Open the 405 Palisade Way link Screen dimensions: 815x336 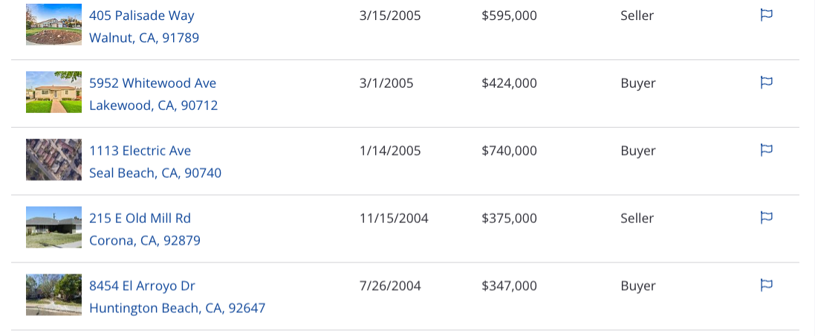click(x=141, y=16)
